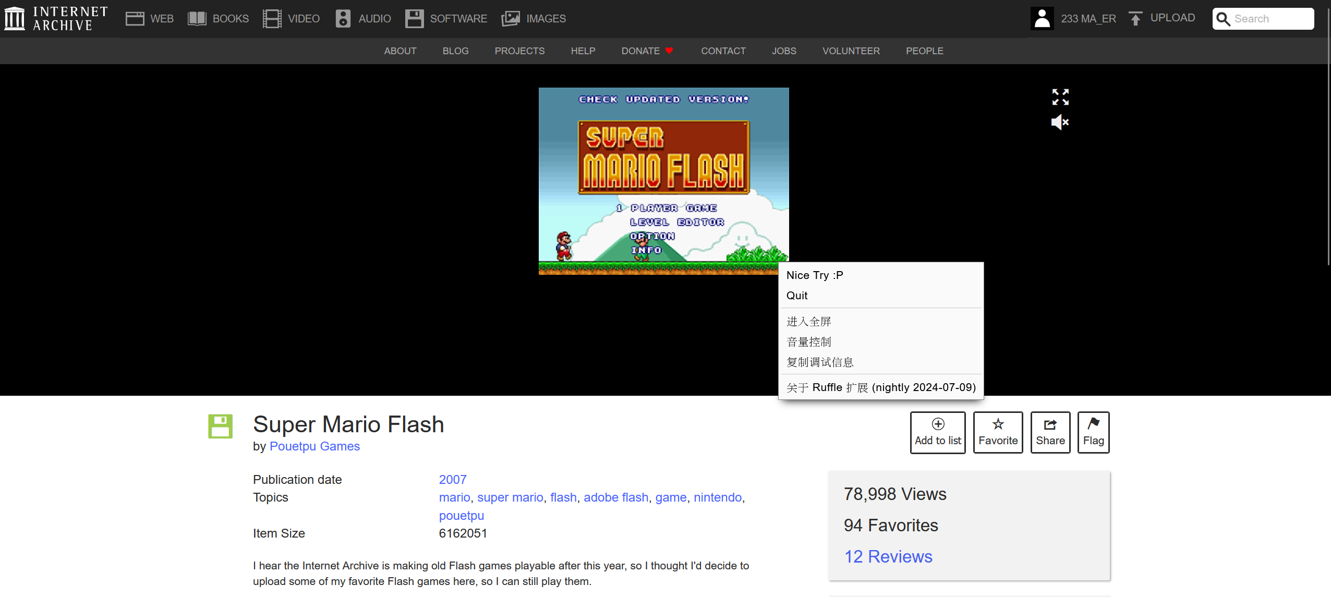The image size is (1331, 597).
Task: Open the Web section icon
Action: (135, 19)
